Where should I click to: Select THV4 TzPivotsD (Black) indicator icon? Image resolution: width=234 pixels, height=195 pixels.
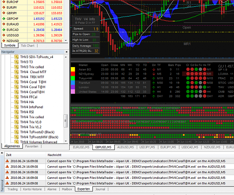(16, 132)
